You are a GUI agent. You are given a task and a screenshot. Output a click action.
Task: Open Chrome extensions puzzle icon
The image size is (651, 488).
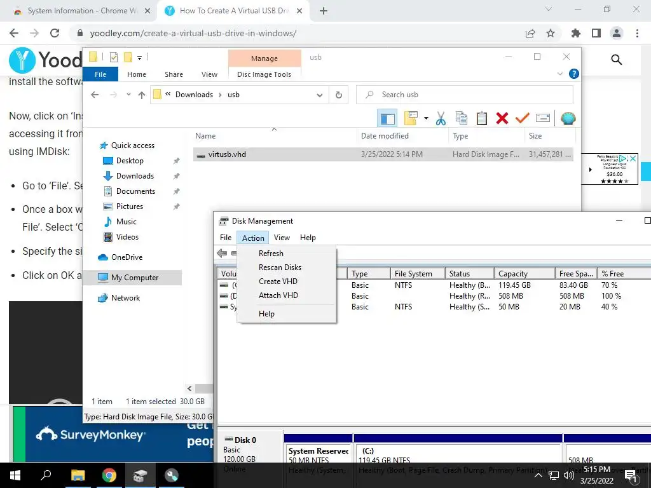pos(575,33)
